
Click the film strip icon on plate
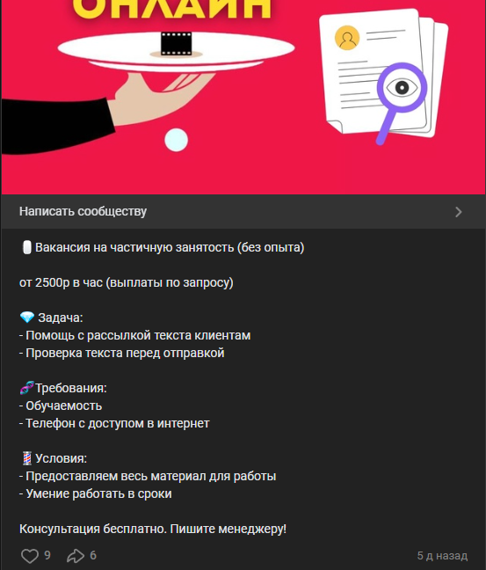coord(176,43)
